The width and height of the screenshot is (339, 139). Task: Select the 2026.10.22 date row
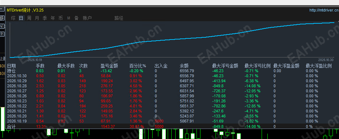pyautogui.click(x=17, y=106)
